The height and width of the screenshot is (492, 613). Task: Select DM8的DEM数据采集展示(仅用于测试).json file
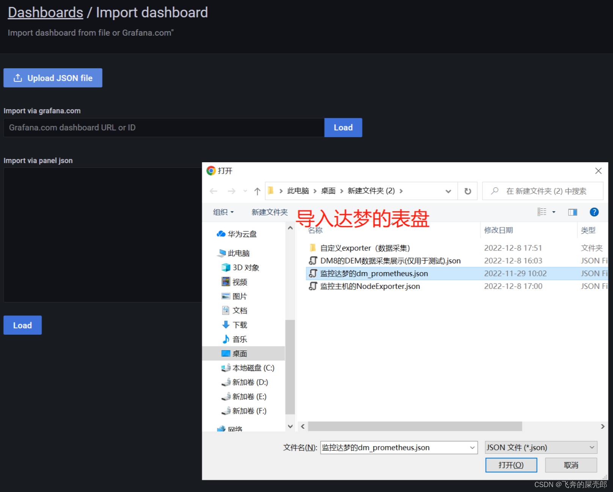point(390,261)
